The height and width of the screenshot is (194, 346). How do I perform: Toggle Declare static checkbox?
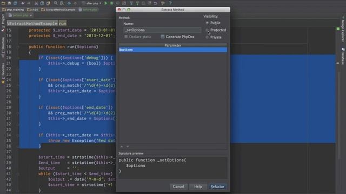[126, 37]
